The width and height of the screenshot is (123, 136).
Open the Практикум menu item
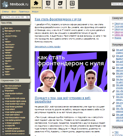[x=24, y=12]
